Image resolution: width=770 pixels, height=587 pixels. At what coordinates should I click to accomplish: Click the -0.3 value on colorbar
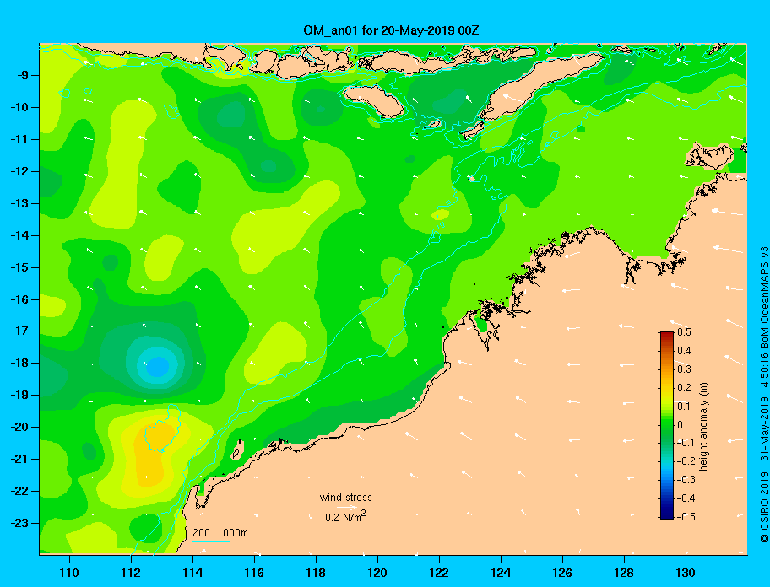pos(686,480)
